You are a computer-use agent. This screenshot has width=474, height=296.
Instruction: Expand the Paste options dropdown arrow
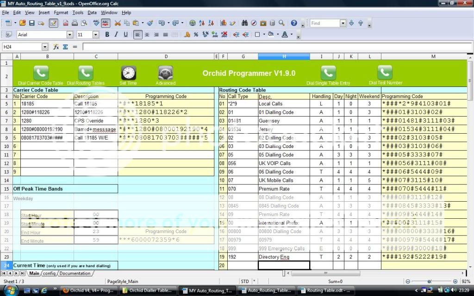[x=143, y=23]
